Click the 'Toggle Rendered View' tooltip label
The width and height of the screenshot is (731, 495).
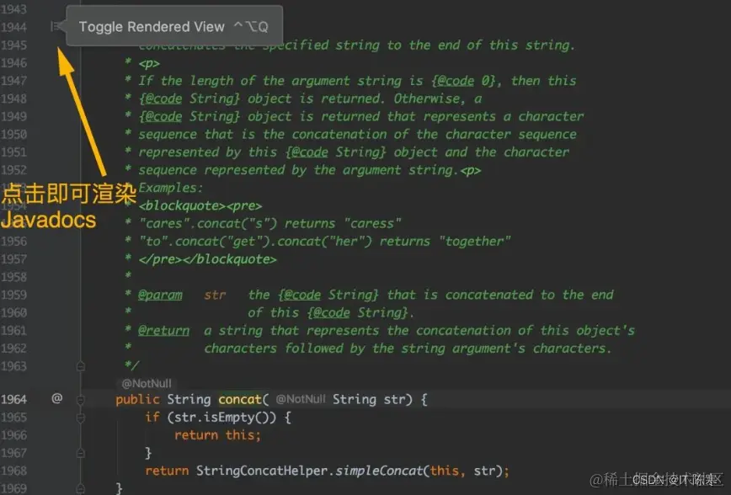click(x=152, y=27)
